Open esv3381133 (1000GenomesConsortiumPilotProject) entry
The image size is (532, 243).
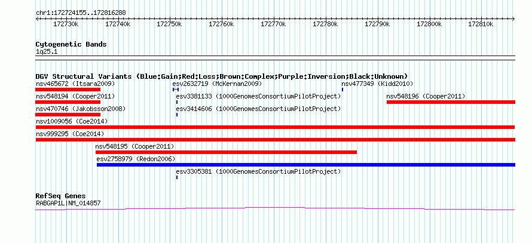pyautogui.click(x=258, y=96)
